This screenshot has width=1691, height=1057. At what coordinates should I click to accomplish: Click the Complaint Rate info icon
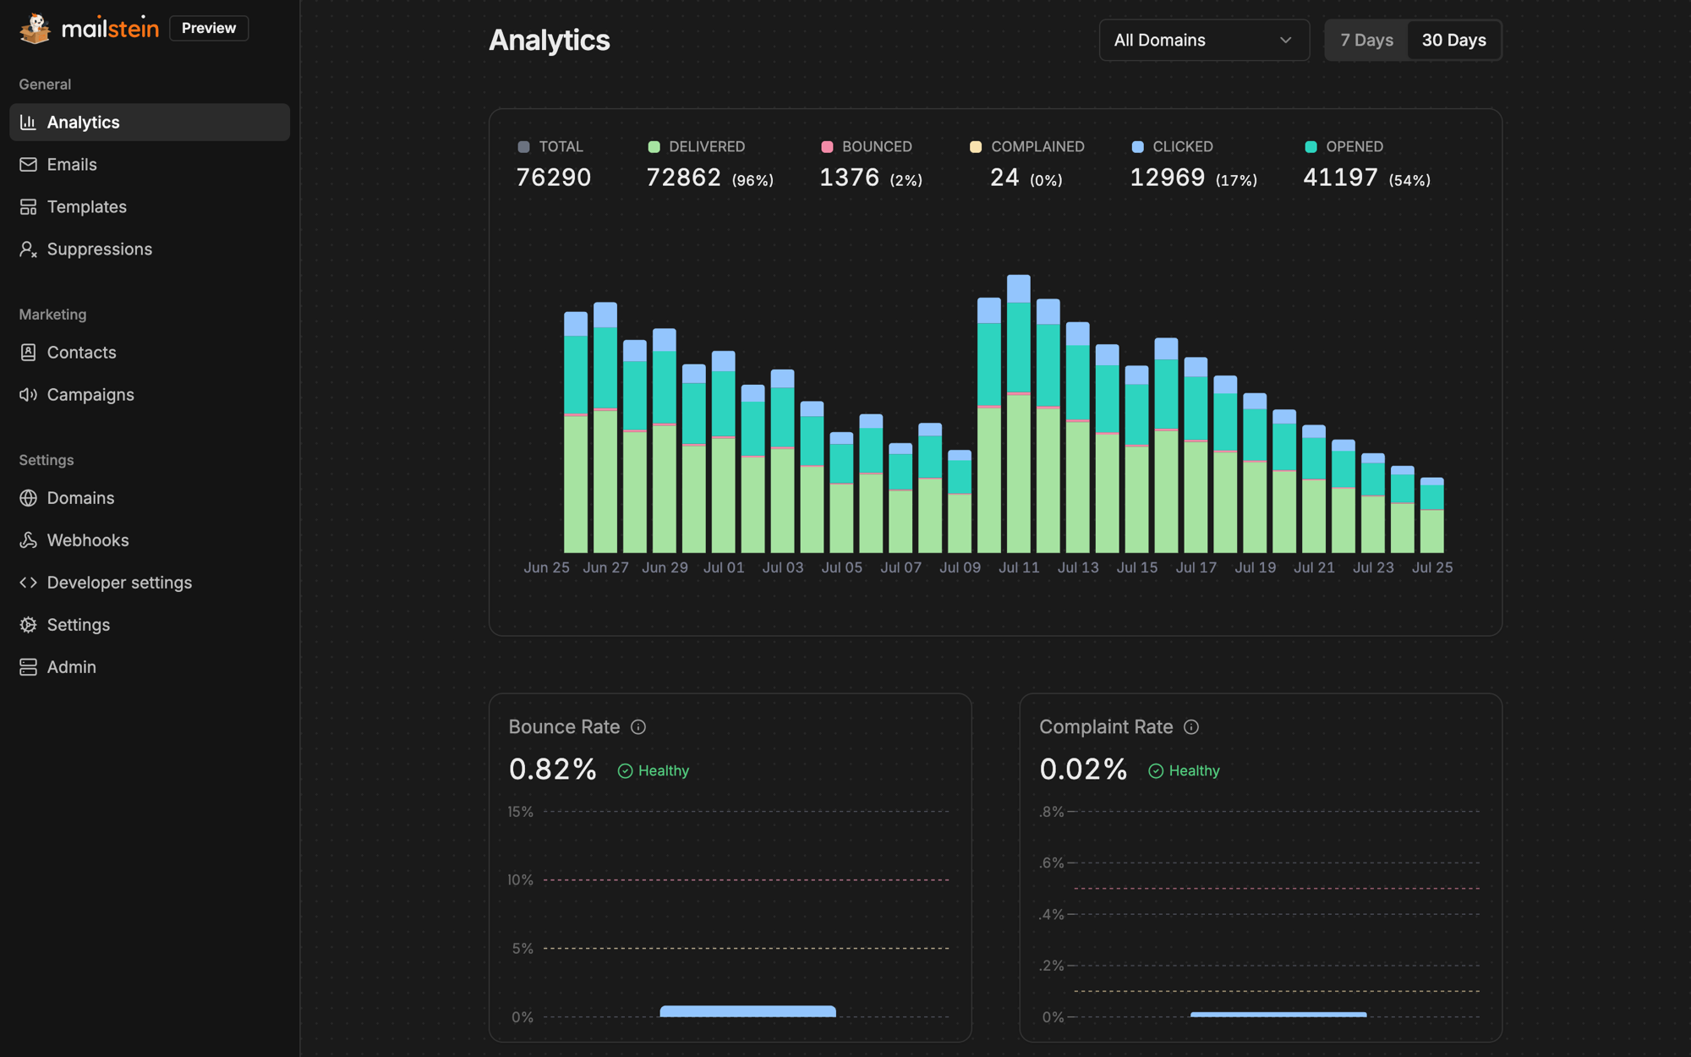(x=1191, y=727)
